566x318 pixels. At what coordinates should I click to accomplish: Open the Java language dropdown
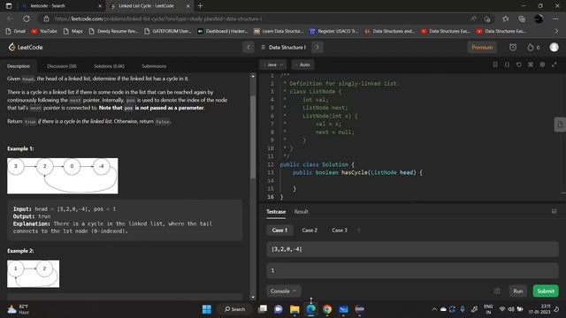point(273,64)
